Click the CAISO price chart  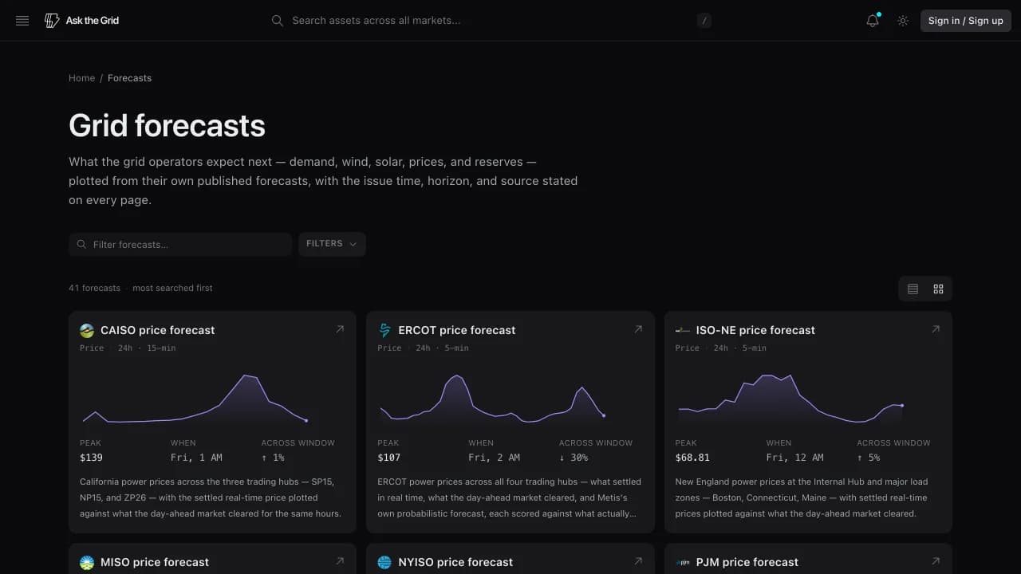[x=195, y=398]
